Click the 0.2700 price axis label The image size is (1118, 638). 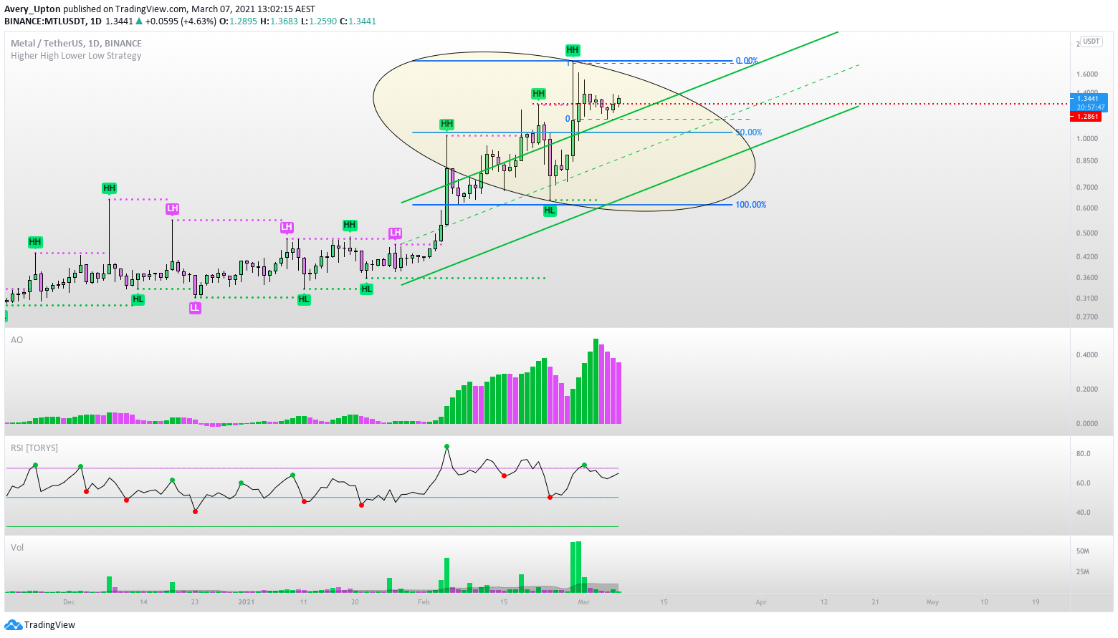click(x=1087, y=317)
